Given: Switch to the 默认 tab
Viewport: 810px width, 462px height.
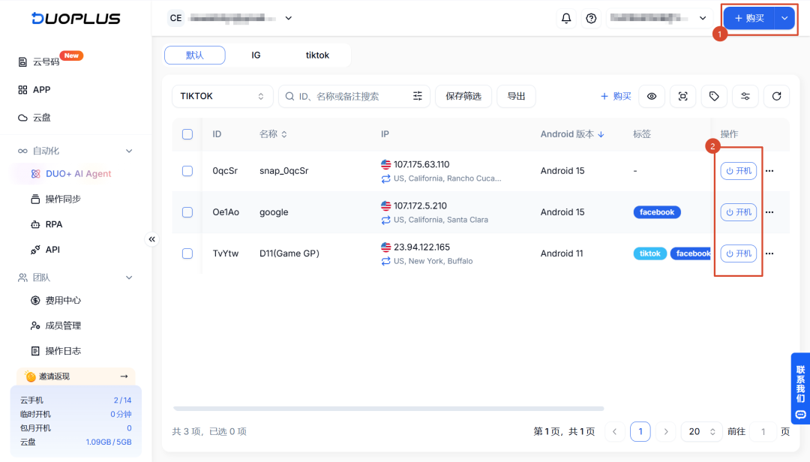Looking at the screenshot, I should (195, 55).
